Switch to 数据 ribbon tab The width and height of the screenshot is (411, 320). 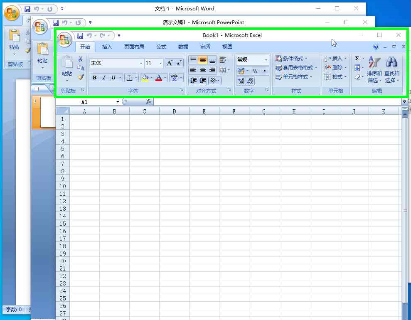pos(183,47)
